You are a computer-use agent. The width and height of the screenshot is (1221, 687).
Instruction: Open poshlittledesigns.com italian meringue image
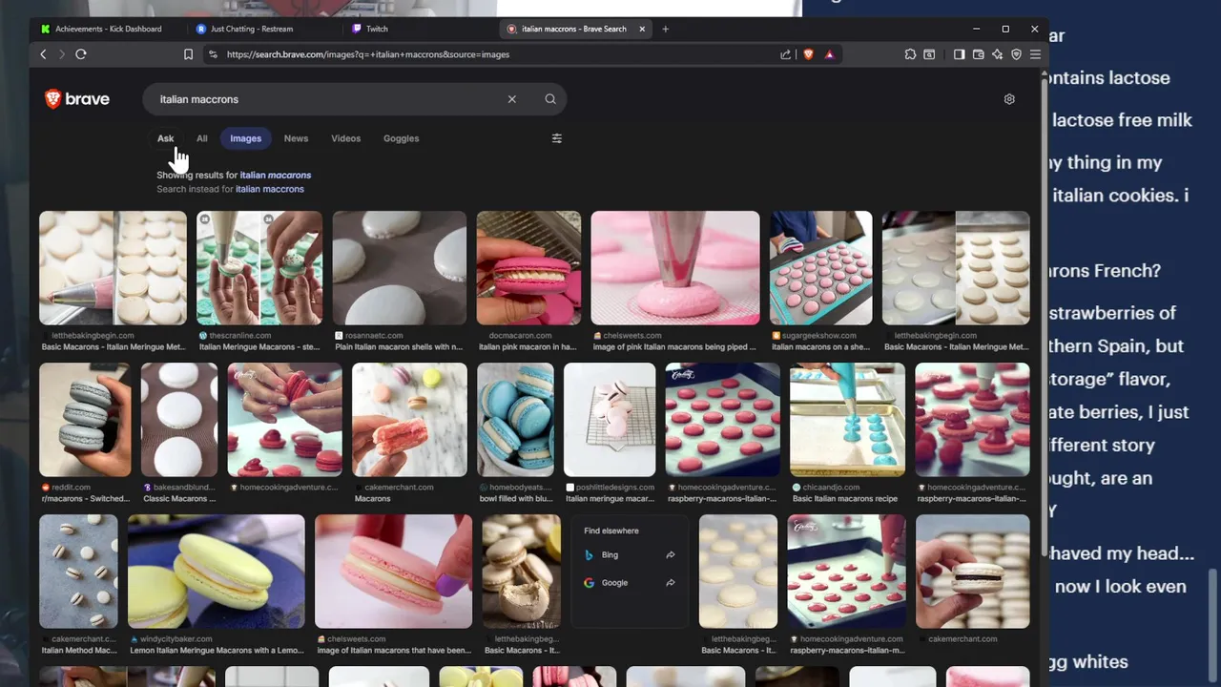[610, 420]
